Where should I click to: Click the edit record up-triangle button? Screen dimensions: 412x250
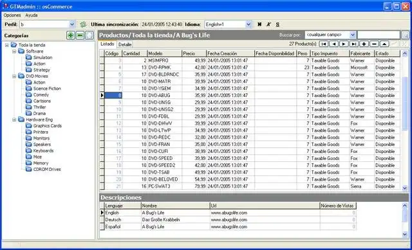384,44
